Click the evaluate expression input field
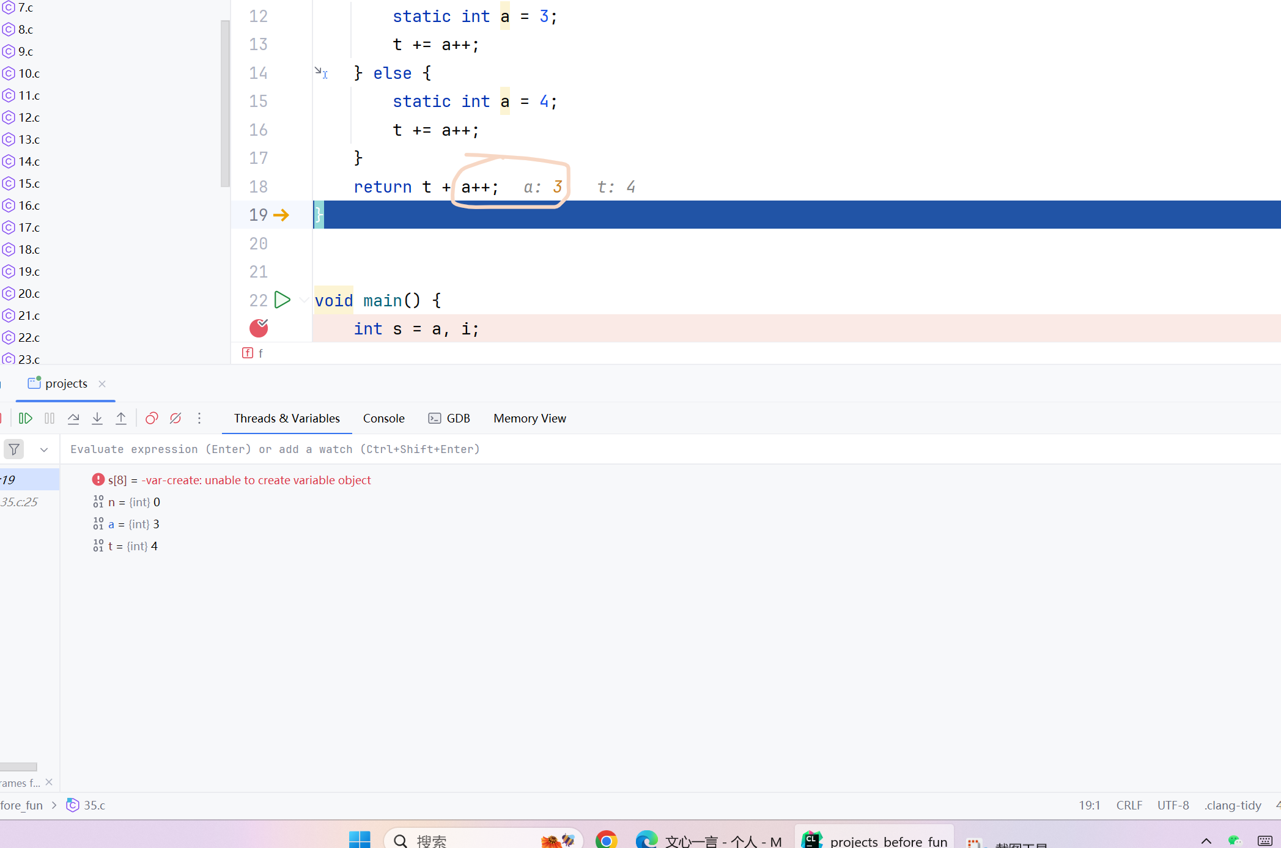Image resolution: width=1281 pixels, height=848 pixels. pos(670,449)
